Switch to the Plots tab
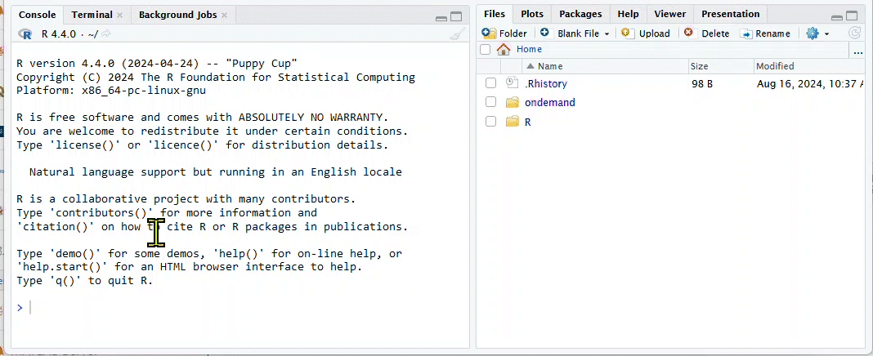The image size is (873, 356). click(x=532, y=14)
